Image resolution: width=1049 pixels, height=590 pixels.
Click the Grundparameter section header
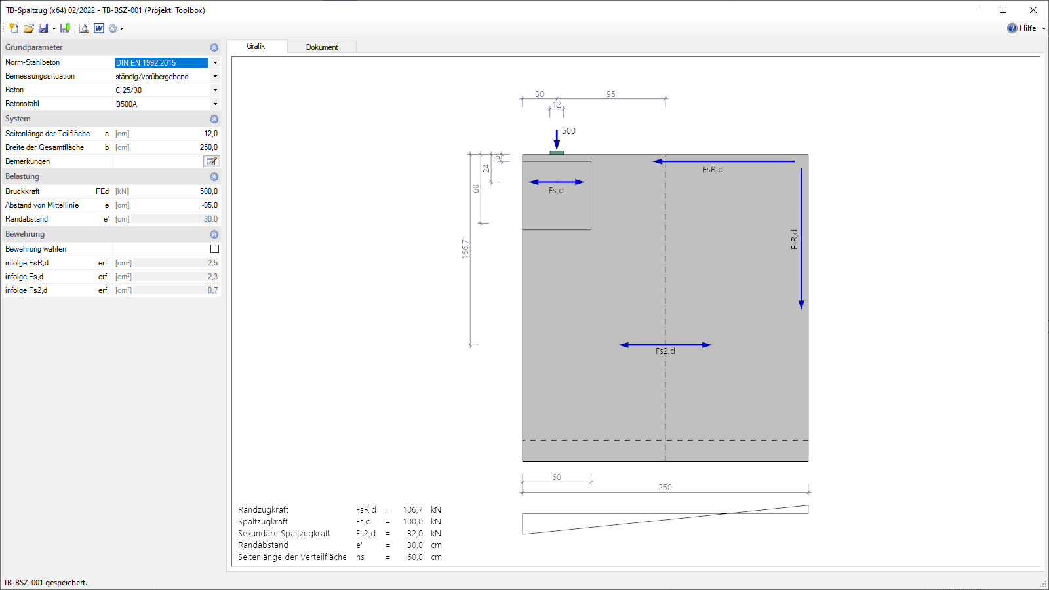tap(111, 47)
